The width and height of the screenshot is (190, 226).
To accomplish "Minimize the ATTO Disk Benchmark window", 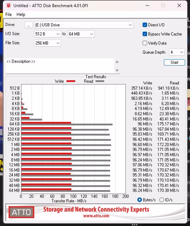I will coord(147,5).
